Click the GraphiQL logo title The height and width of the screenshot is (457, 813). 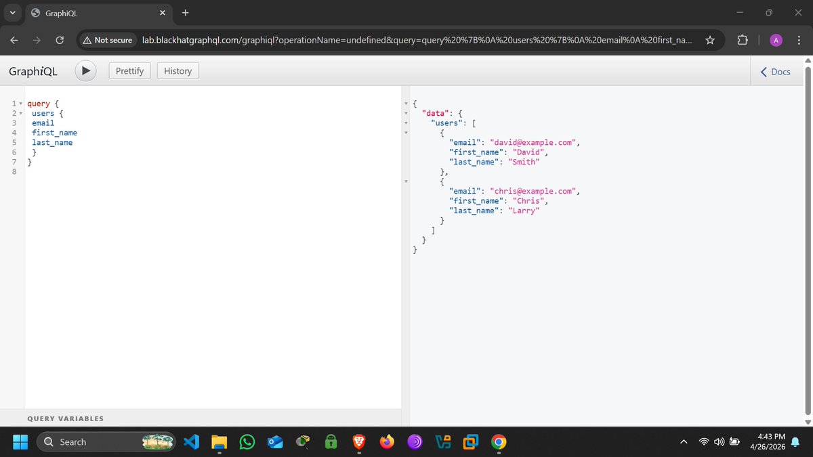(33, 71)
